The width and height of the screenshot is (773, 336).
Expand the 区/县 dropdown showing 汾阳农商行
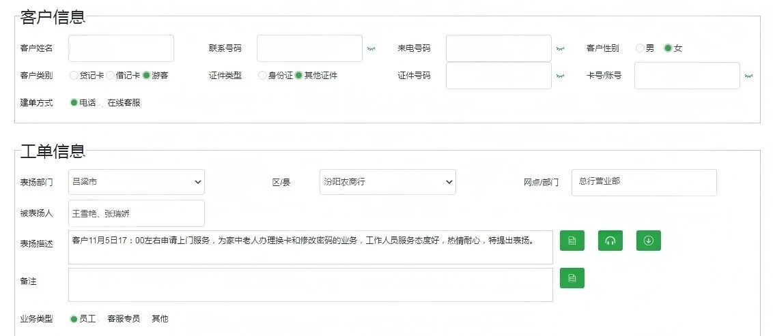click(387, 182)
